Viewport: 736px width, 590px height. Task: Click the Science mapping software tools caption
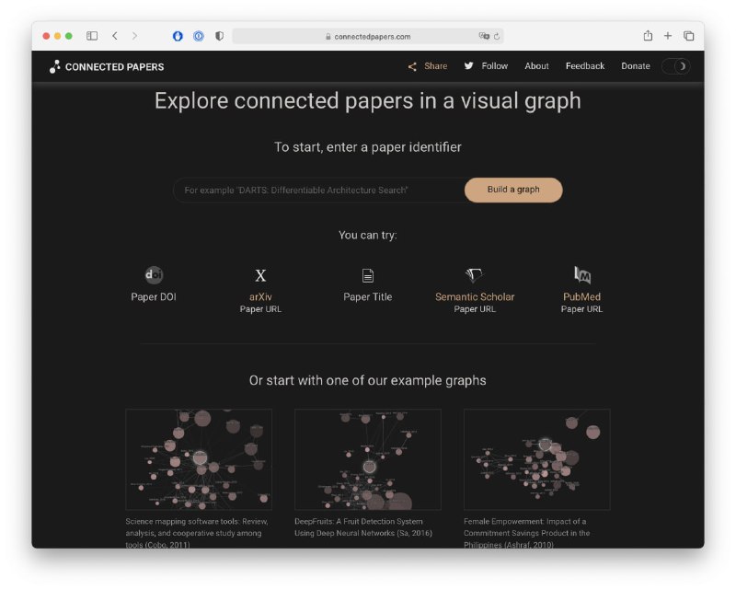197,533
